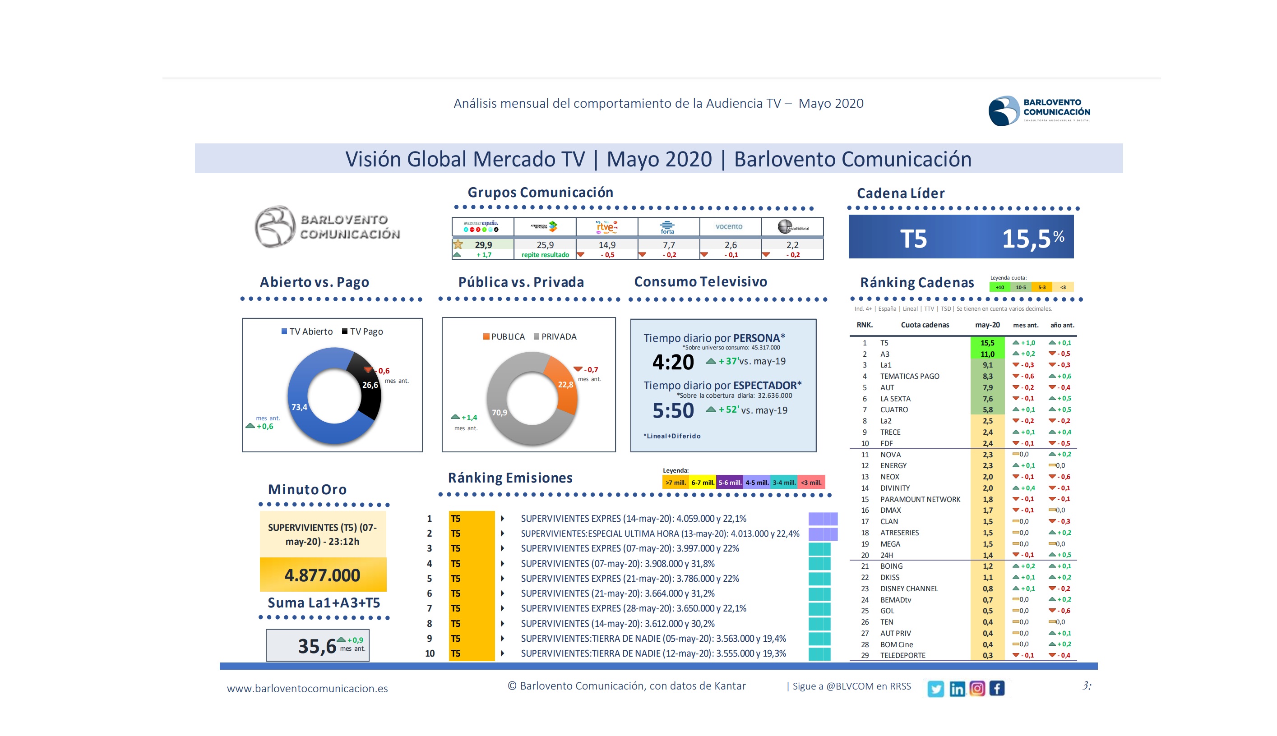Image resolution: width=1277 pixels, height=736 pixels.
Task: Click the <3 cuota legend swatch
Action: coord(1063,287)
